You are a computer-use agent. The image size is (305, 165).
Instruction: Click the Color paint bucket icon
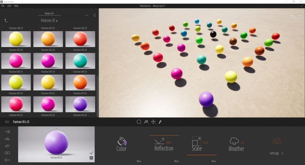(121, 141)
